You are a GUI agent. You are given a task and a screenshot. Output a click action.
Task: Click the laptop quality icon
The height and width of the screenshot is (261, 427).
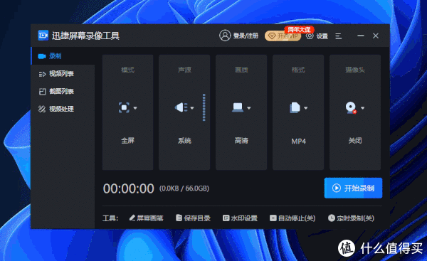pos(238,107)
